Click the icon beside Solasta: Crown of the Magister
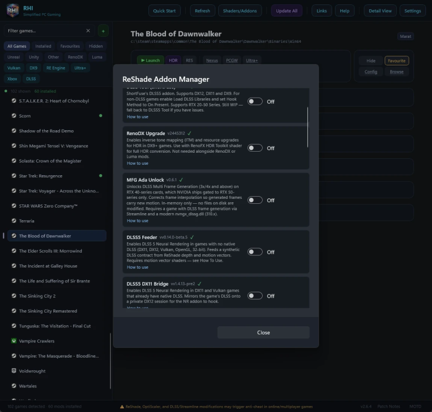This screenshot has height=412, width=432. 14,161
